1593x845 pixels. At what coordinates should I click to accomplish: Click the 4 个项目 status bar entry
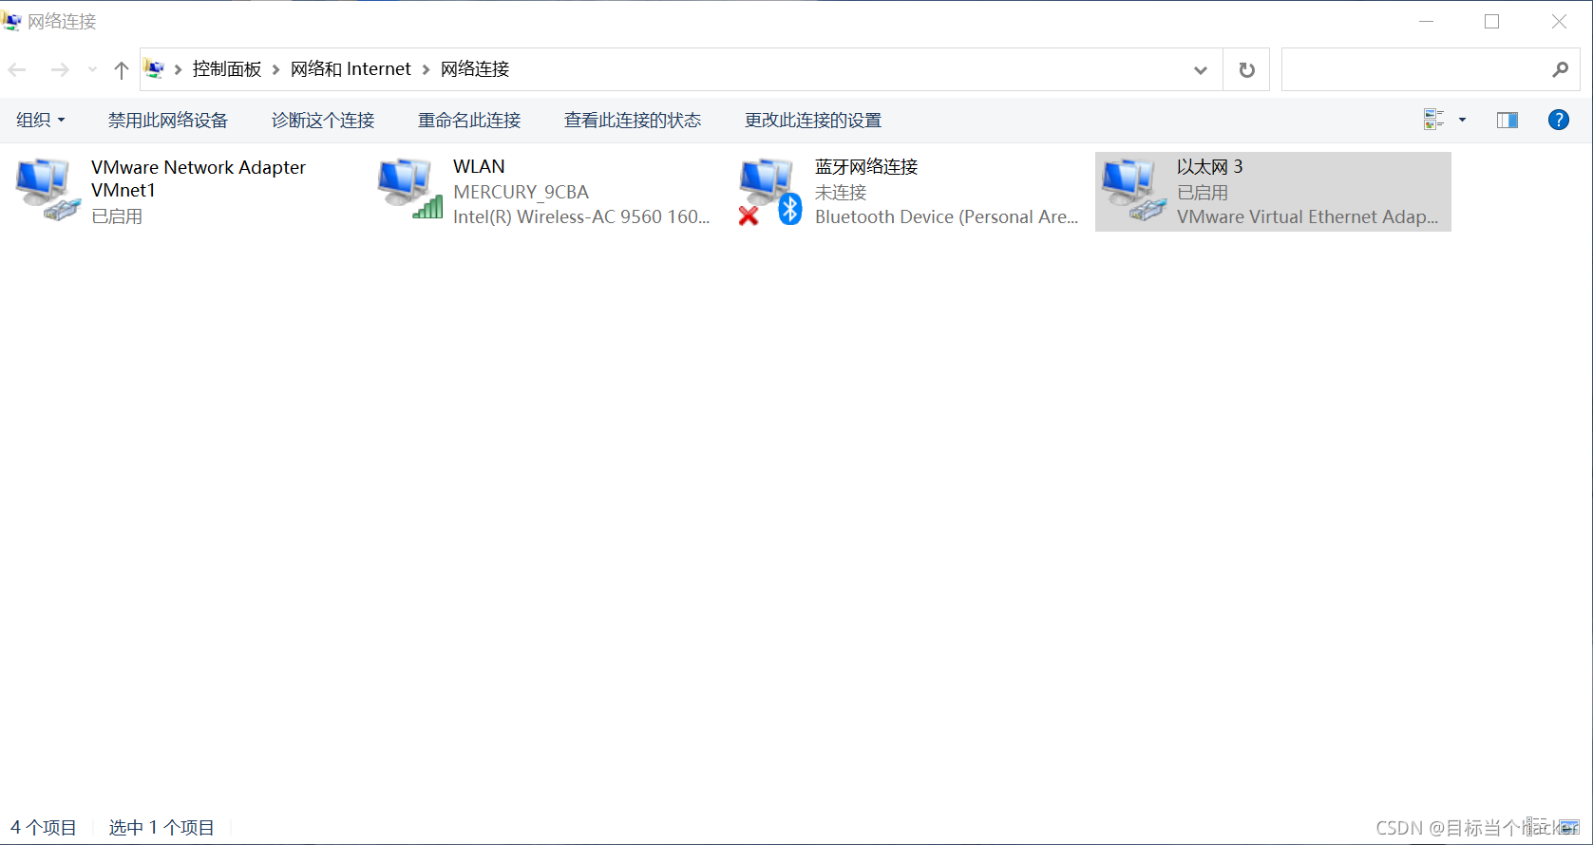point(44,827)
